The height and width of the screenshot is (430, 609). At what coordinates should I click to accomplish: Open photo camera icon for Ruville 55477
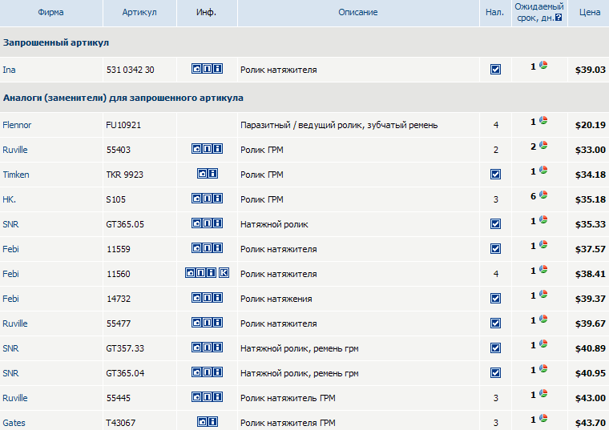[x=197, y=323]
